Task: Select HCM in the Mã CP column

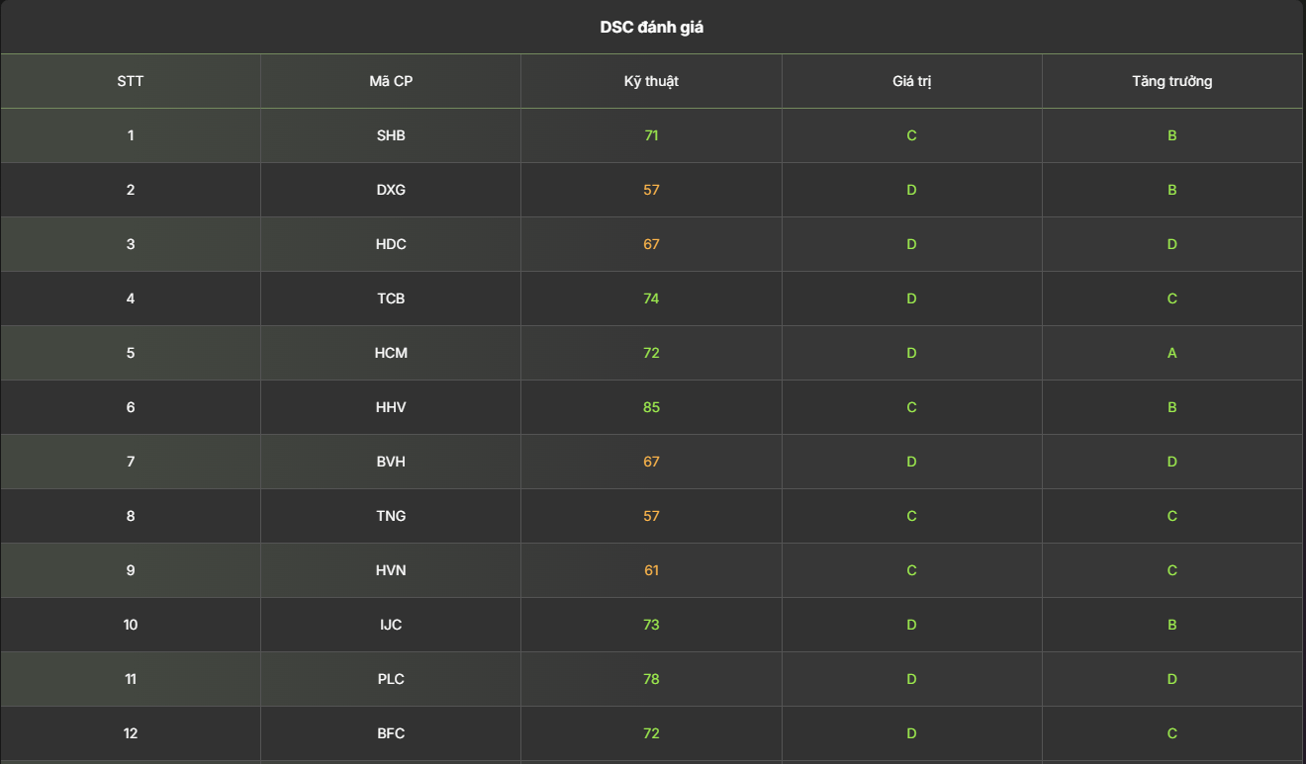Action: (x=391, y=353)
